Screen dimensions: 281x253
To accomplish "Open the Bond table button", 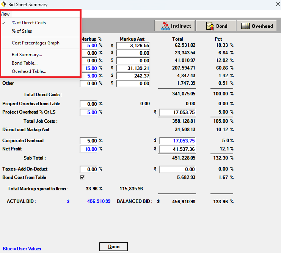I will (216, 26).
